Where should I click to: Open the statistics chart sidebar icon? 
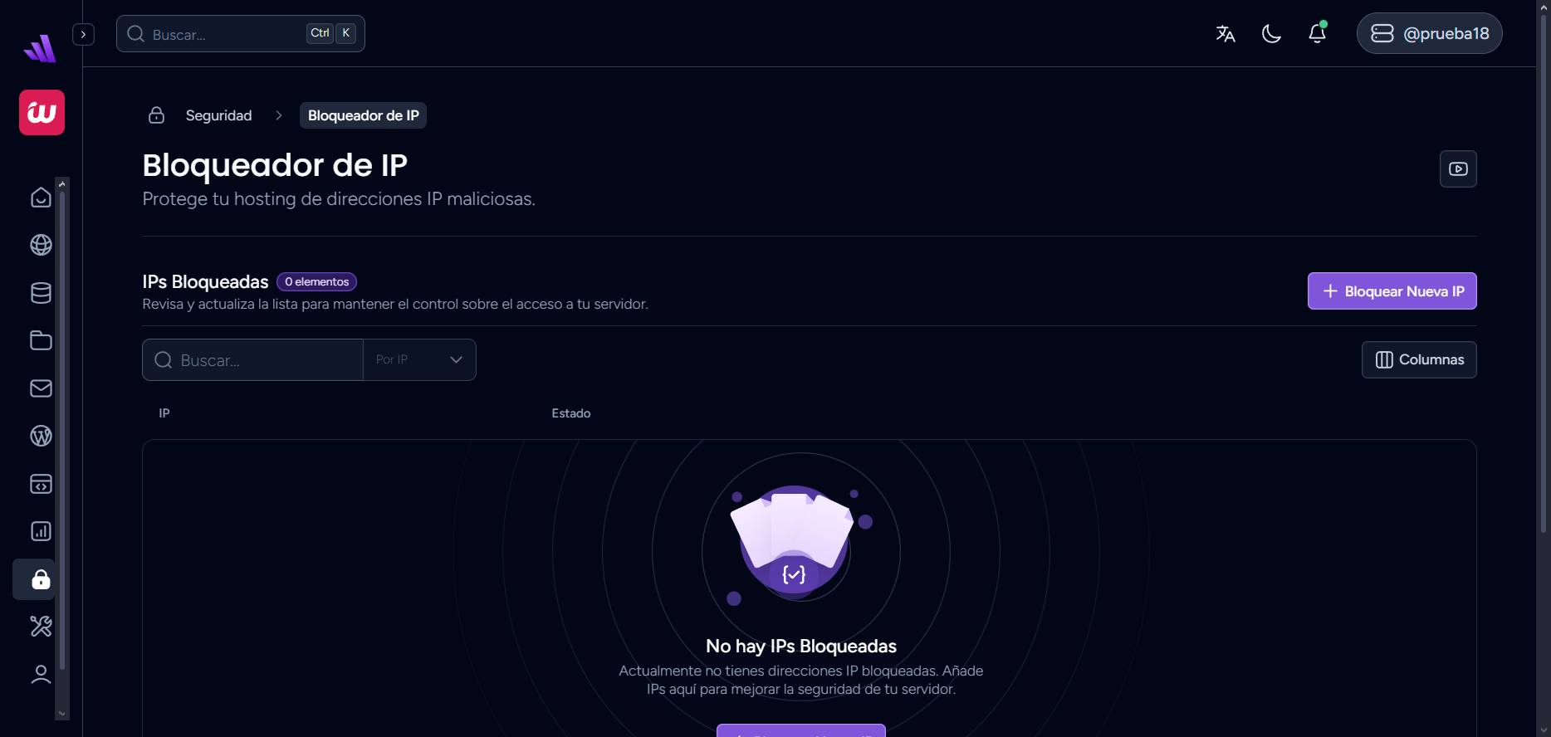[41, 531]
